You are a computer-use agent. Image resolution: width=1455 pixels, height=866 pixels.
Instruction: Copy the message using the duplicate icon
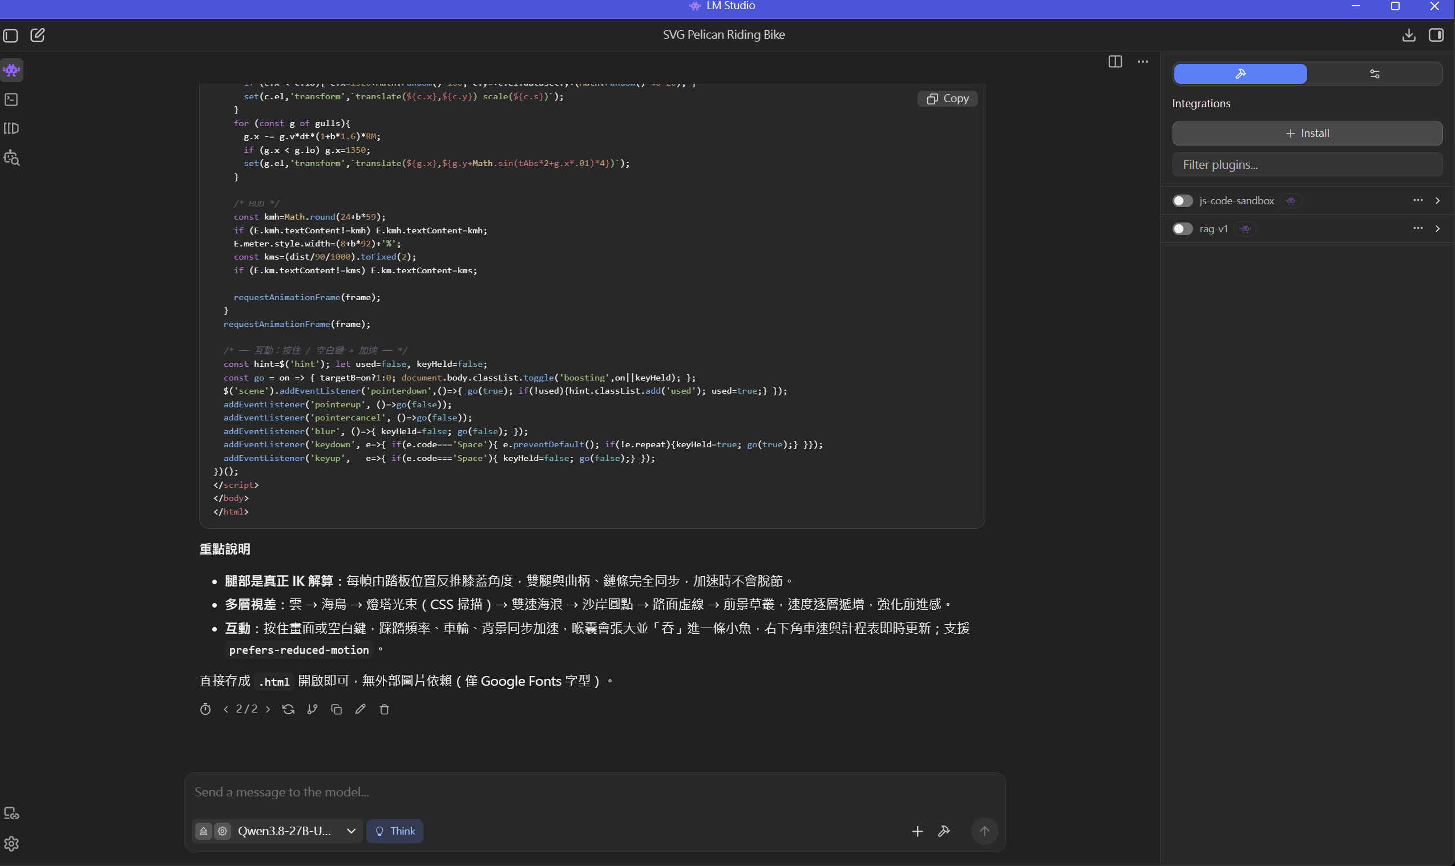coord(336,709)
